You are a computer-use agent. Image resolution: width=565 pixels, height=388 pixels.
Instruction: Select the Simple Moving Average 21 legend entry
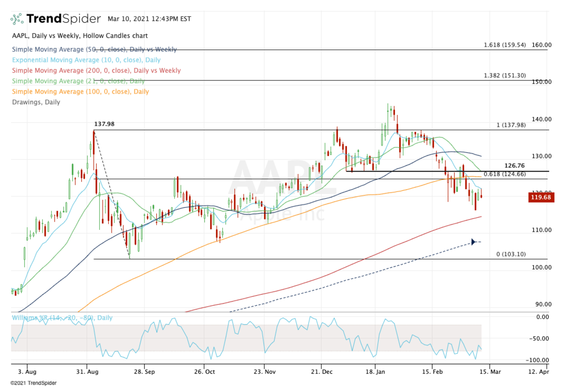[78, 81]
